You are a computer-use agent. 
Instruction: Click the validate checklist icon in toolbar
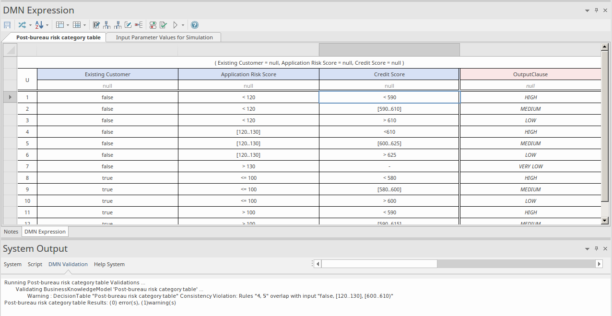(x=163, y=25)
